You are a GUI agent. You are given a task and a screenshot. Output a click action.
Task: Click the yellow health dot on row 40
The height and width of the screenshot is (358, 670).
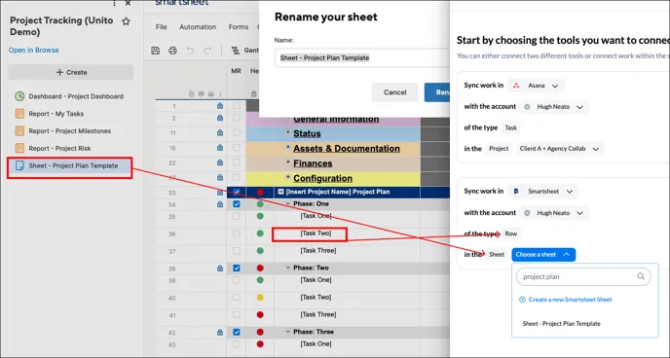[260, 298]
